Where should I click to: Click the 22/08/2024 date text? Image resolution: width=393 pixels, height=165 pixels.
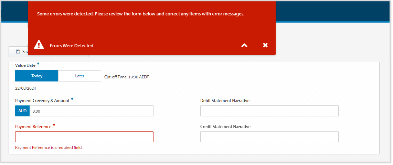25,88
